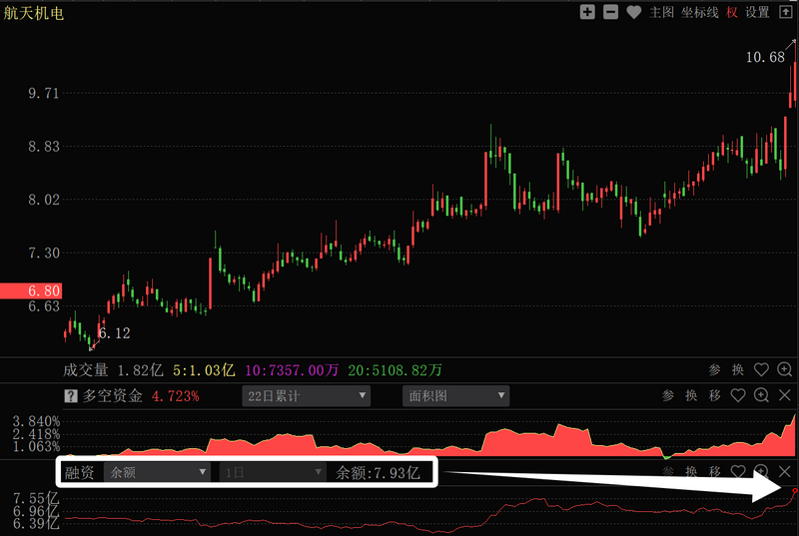Click 换 in the 成交量 volume panel
799x536 pixels.
tap(738, 370)
